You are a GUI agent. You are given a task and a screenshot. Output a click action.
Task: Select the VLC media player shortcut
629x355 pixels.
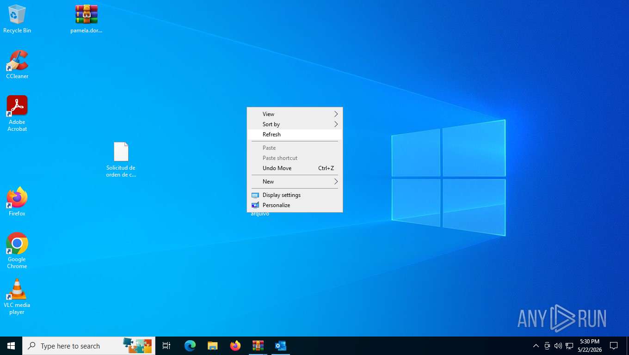tap(17, 297)
